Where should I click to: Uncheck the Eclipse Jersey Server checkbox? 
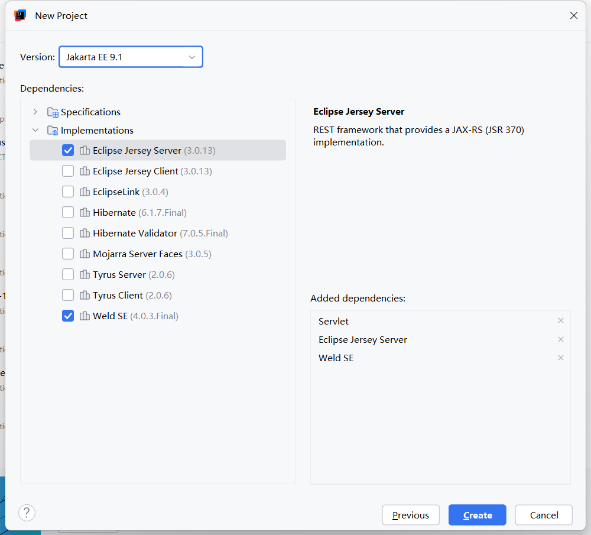click(x=68, y=151)
